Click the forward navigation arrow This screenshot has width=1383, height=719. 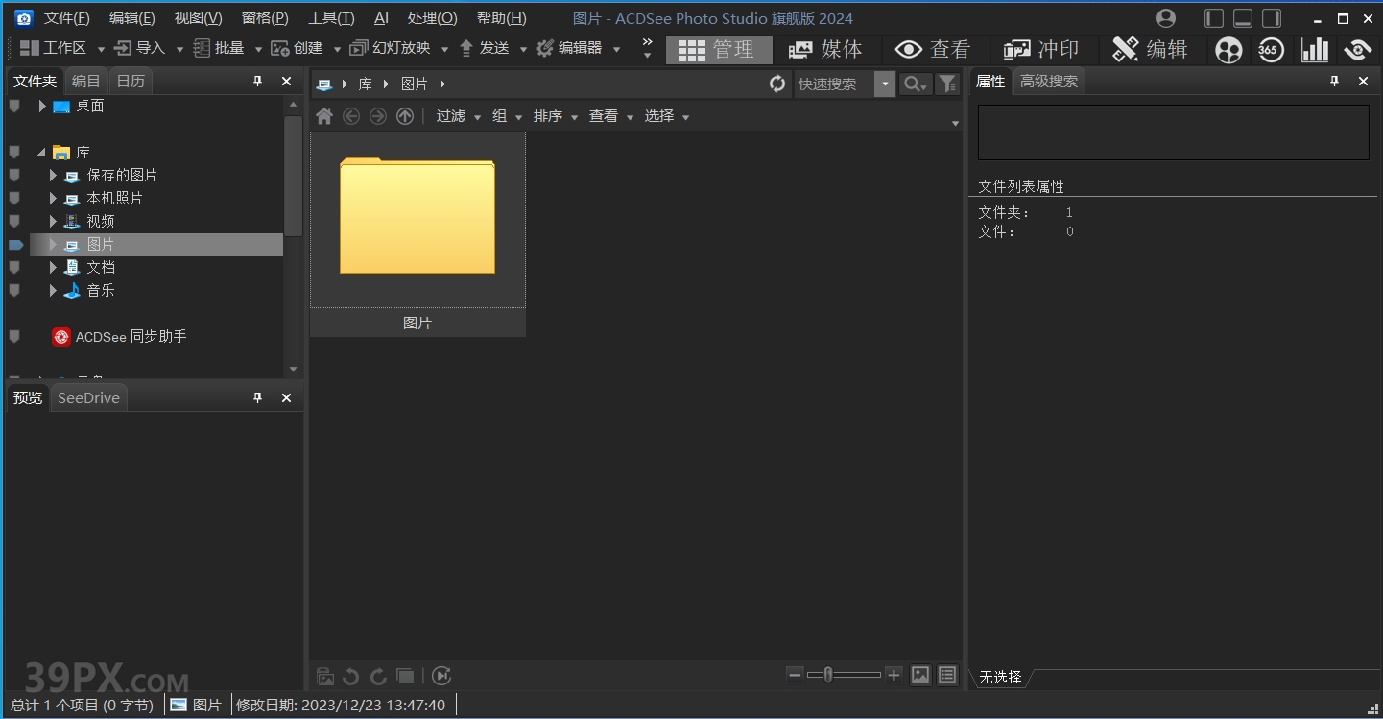tap(378, 116)
